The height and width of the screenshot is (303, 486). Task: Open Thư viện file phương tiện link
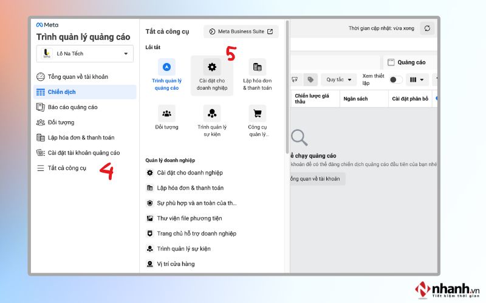click(190, 218)
